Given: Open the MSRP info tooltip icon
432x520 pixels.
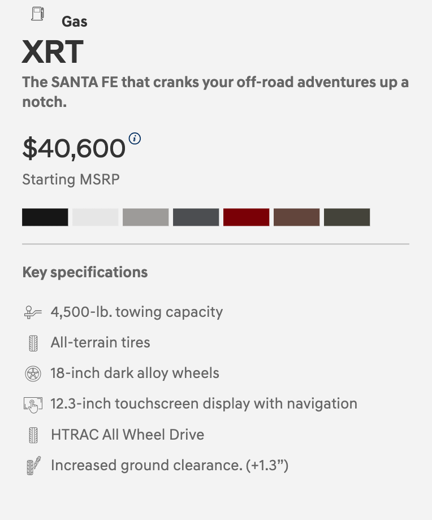Looking at the screenshot, I should click(x=135, y=138).
